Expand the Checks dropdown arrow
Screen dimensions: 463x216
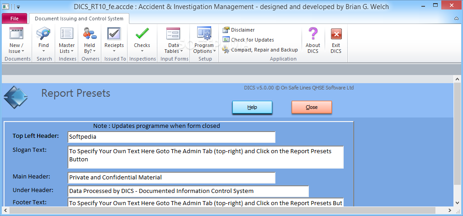click(142, 51)
